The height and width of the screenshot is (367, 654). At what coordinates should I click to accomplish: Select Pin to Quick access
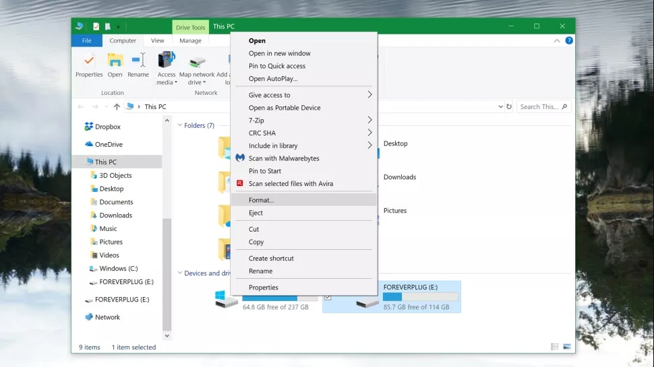(x=303, y=66)
